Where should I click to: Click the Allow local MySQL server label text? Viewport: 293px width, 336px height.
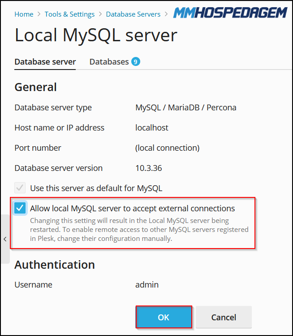click(x=133, y=208)
